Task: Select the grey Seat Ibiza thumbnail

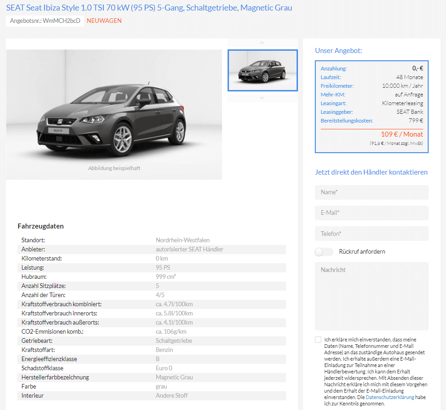Action: (x=263, y=70)
